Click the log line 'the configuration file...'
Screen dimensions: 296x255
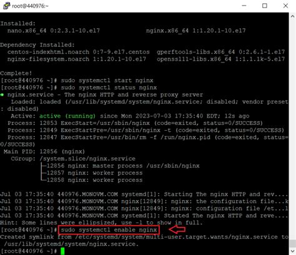pos(144,201)
